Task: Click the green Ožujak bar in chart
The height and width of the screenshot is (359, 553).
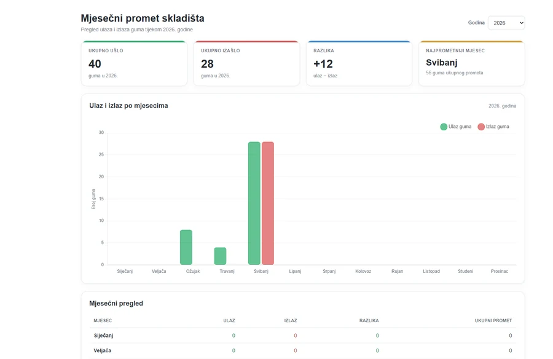Action: click(x=186, y=247)
